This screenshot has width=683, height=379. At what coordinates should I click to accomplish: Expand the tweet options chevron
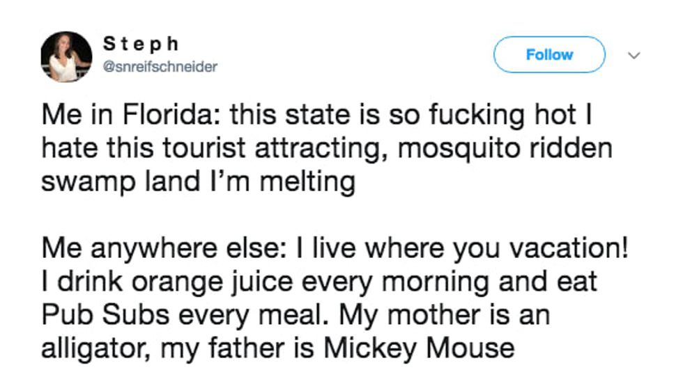click(x=634, y=55)
